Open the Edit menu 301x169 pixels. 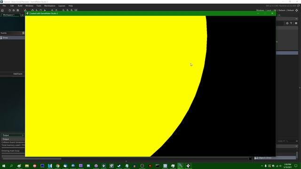point(12,6)
